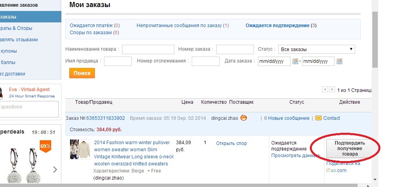Open the Статус dropdown (Все заказы)
Screen dimensions: 402x187
[x=317, y=49]
